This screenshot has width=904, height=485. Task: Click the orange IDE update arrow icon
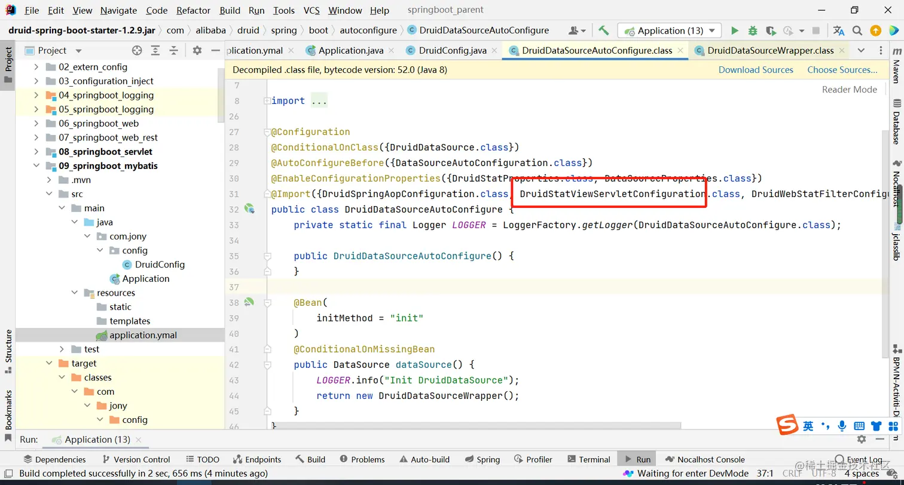coord(875,30)
